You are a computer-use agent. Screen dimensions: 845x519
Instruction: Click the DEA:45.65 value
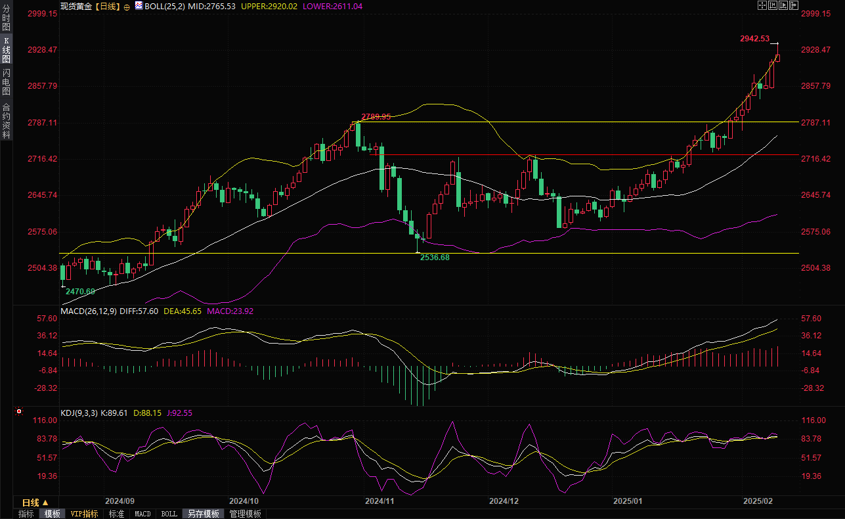click(183, 311)
